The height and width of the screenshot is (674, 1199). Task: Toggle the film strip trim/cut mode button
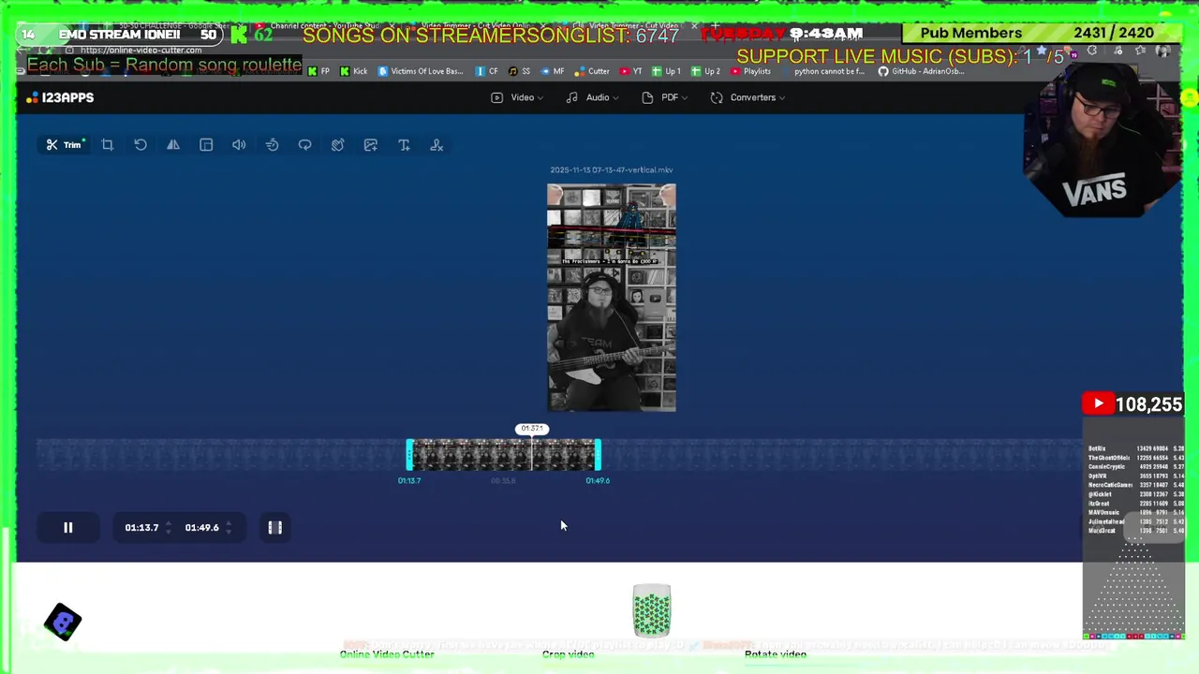pos(275,528)
